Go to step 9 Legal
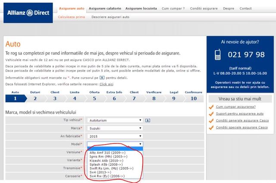 pos(174,98)
